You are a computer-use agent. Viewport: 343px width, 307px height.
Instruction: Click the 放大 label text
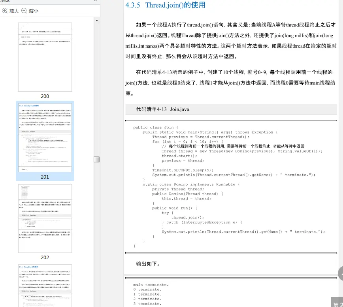pyautogui.click(x=14, y=11)
